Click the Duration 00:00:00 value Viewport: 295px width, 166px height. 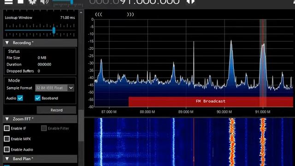[44, 65]
